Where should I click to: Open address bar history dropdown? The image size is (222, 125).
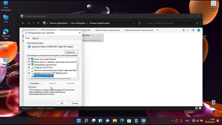coord(133,23)
